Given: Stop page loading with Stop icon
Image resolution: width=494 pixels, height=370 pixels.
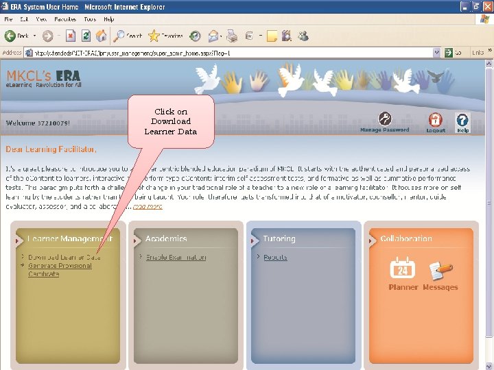Looking at the screenshot, I should [71, 36].
